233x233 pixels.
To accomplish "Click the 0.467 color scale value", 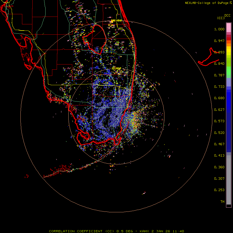I will (x=219, y=144).
